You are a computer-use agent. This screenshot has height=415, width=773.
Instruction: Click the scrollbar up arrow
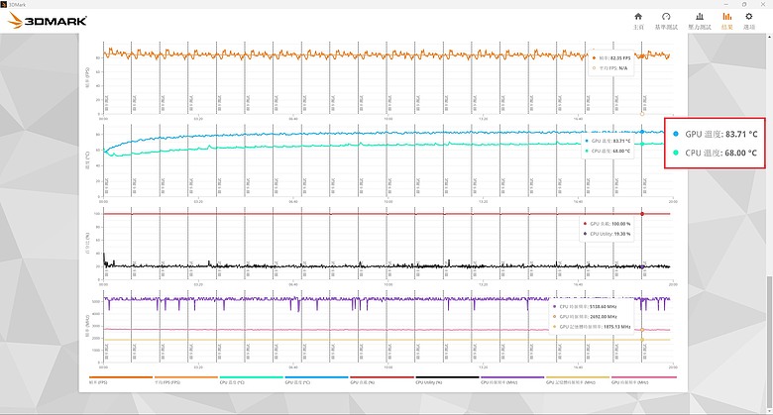(x=770, y=37)
